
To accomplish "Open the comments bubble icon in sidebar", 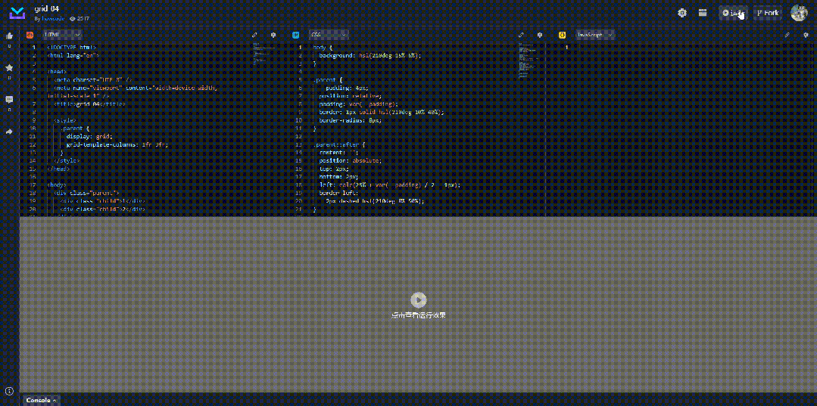I will tap(9, 99).
